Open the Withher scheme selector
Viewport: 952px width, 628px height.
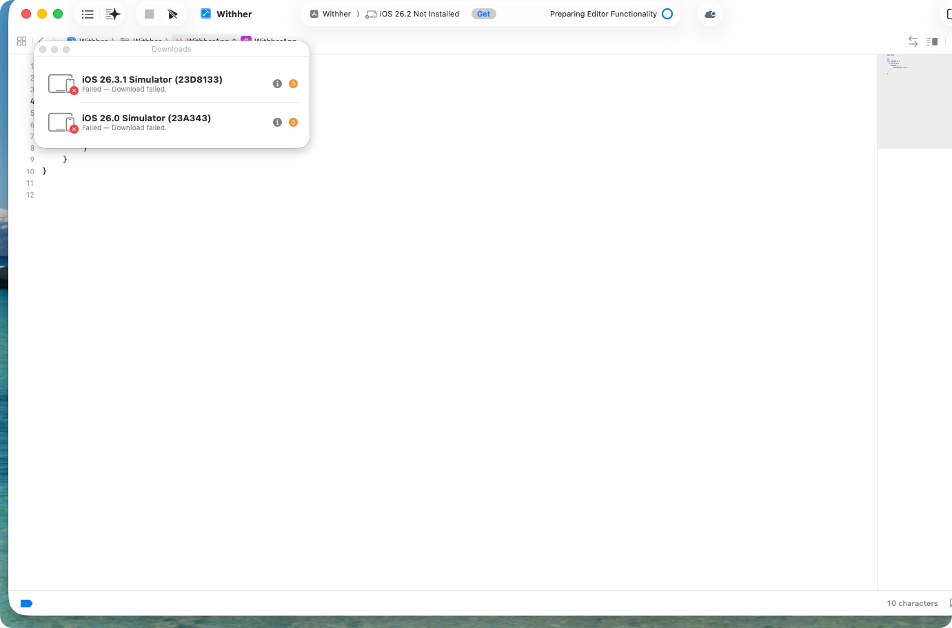point(330,14)
